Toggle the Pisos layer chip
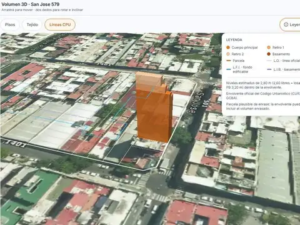The width and height of the screenshot is (300, 225). [x=10, y=24]
